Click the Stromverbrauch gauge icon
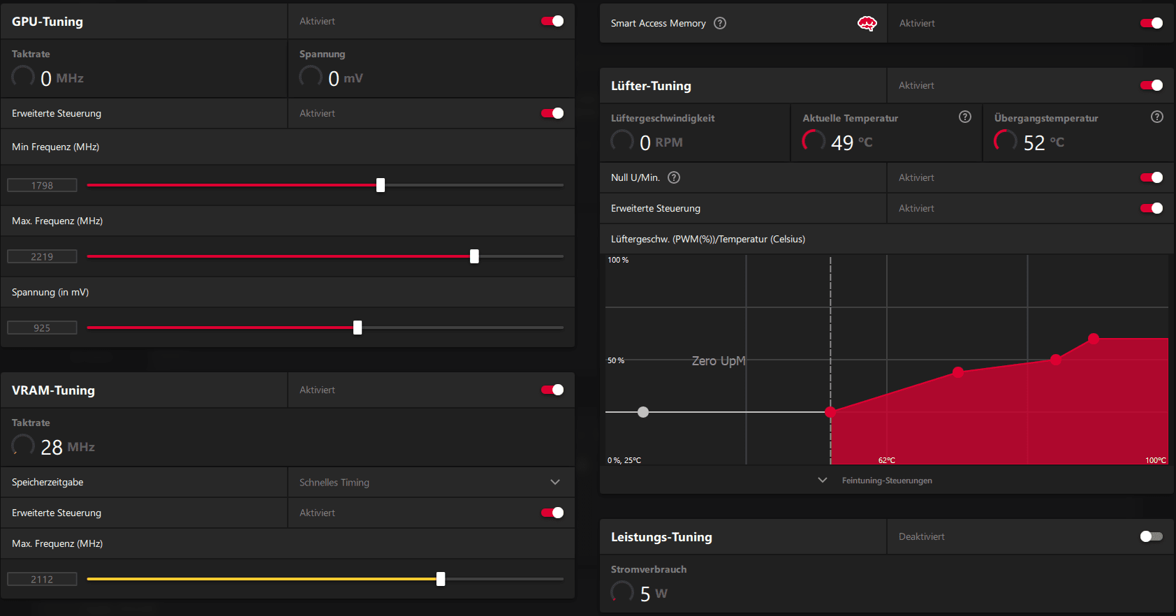1176x616 pixels. coord(622,592)
